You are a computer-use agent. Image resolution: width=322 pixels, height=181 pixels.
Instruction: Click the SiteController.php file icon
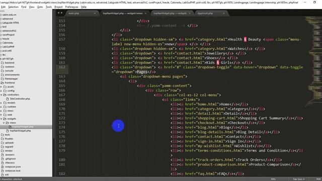(x=8, y=99)
